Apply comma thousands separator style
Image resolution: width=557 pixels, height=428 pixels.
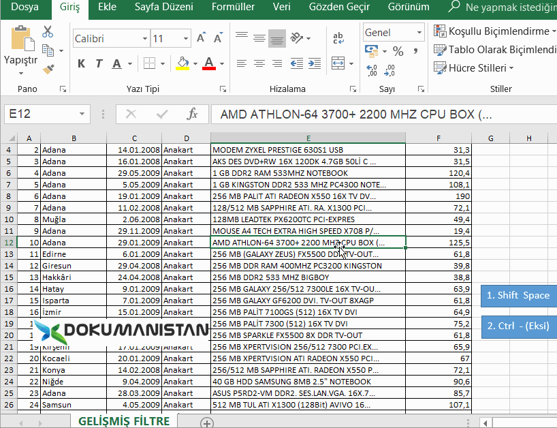click(x=415, y=51)
